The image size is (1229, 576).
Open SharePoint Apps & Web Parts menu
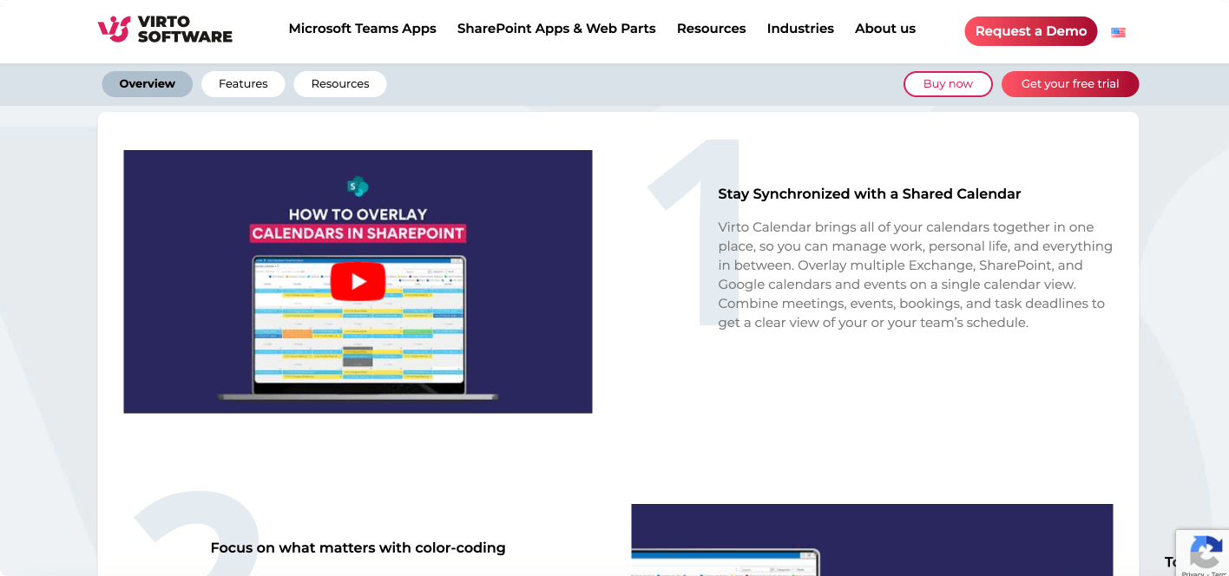(x=556, y=29)
